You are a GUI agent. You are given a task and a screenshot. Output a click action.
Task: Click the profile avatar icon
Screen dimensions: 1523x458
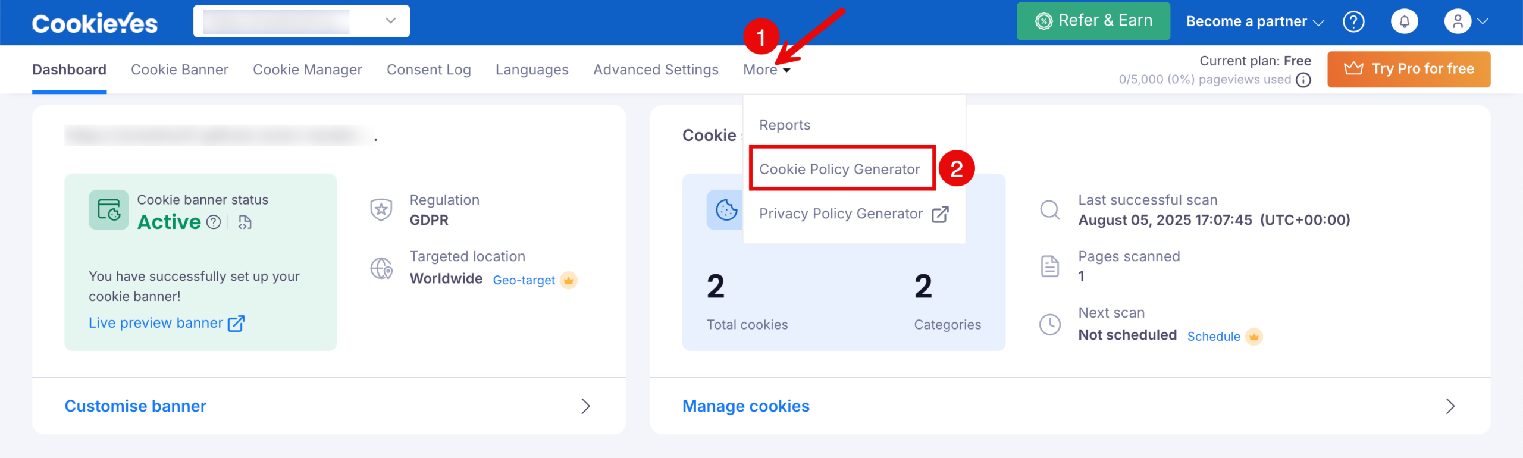click(x=1459, y=21)
